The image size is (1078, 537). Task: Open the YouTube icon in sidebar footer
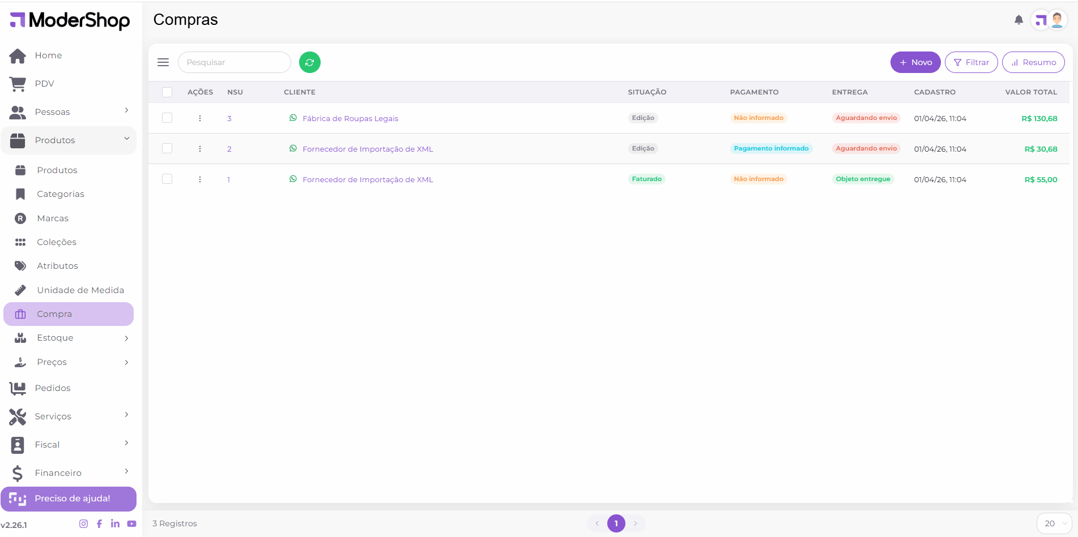131,524
